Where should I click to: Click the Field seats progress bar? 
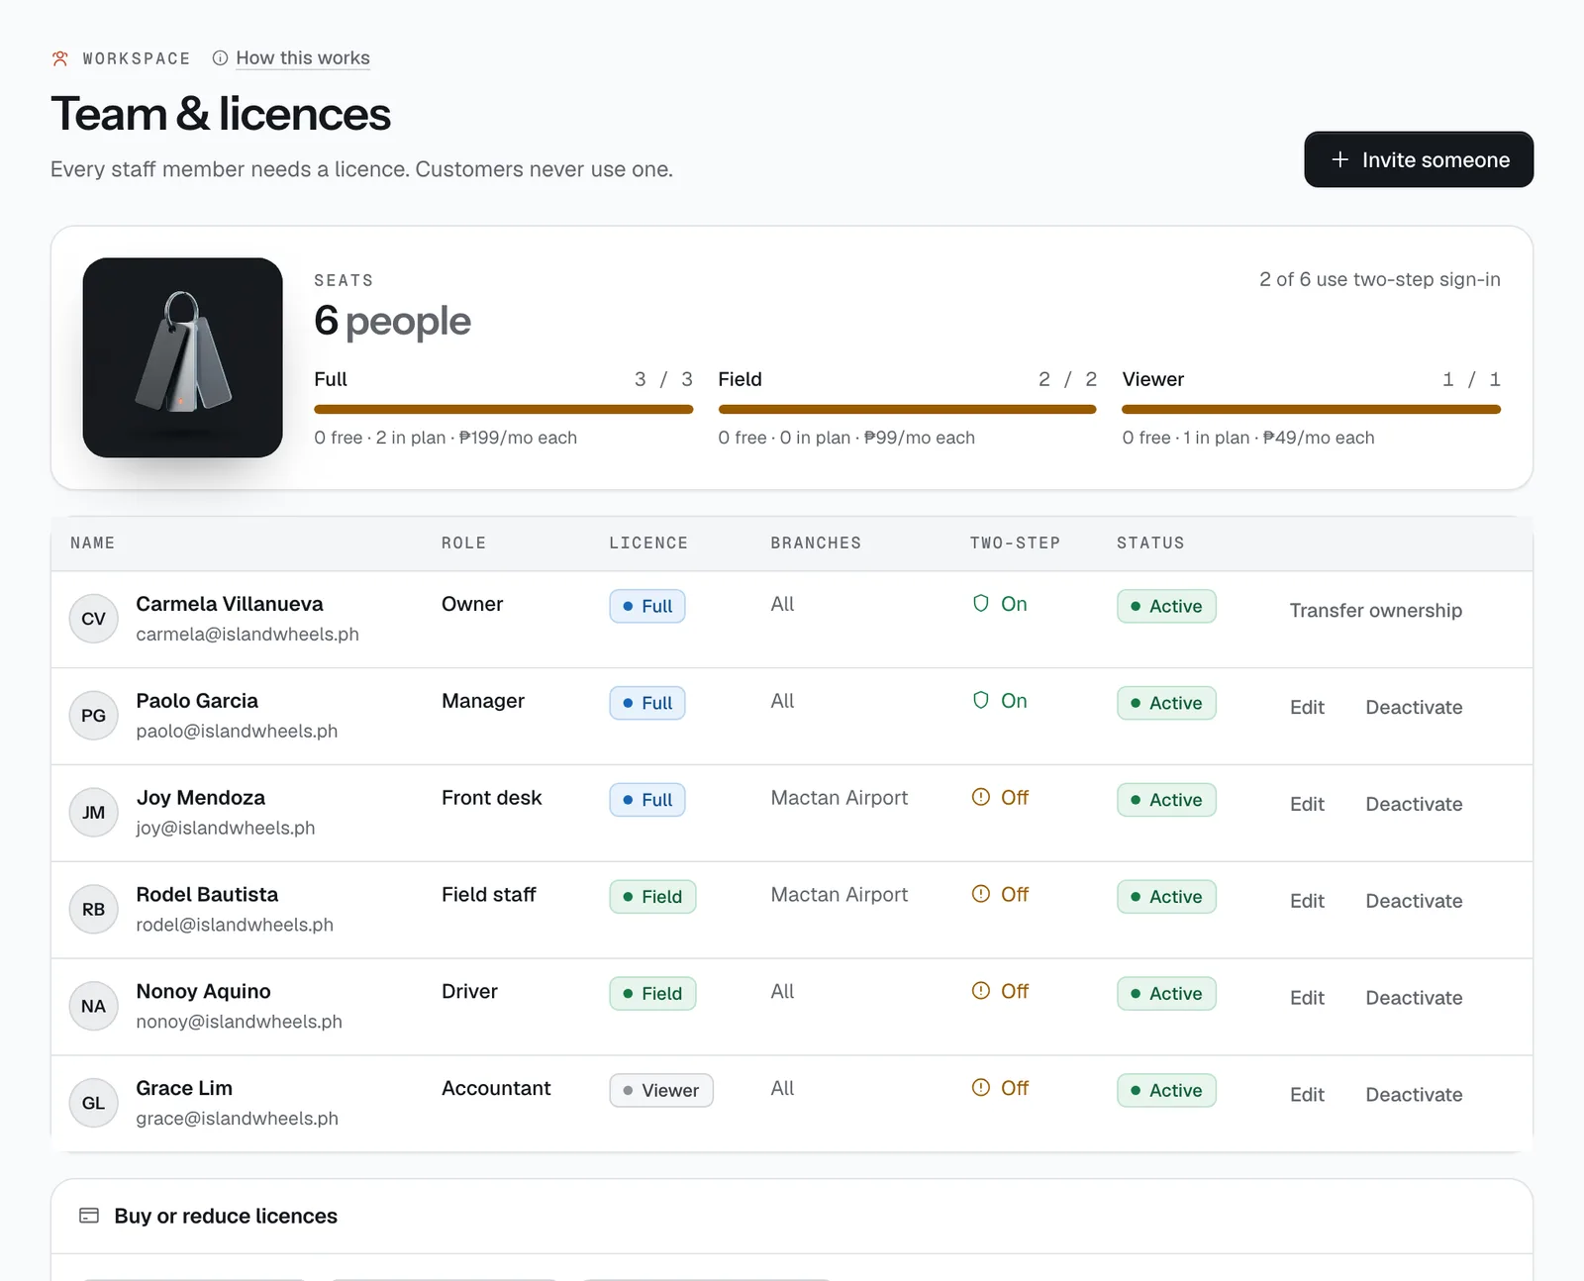[x=908, y=409]
